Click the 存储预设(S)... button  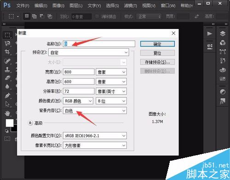point(157,62)
